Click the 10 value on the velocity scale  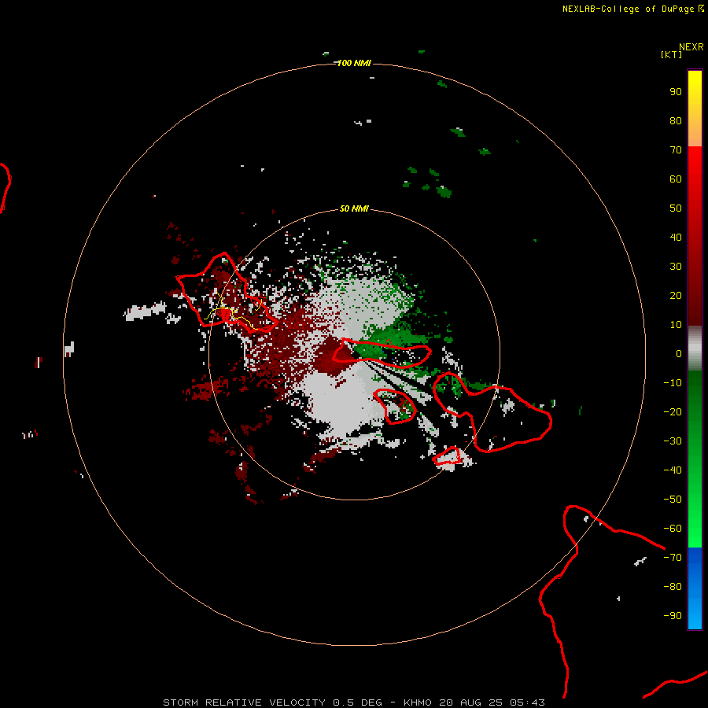(676, 325)
